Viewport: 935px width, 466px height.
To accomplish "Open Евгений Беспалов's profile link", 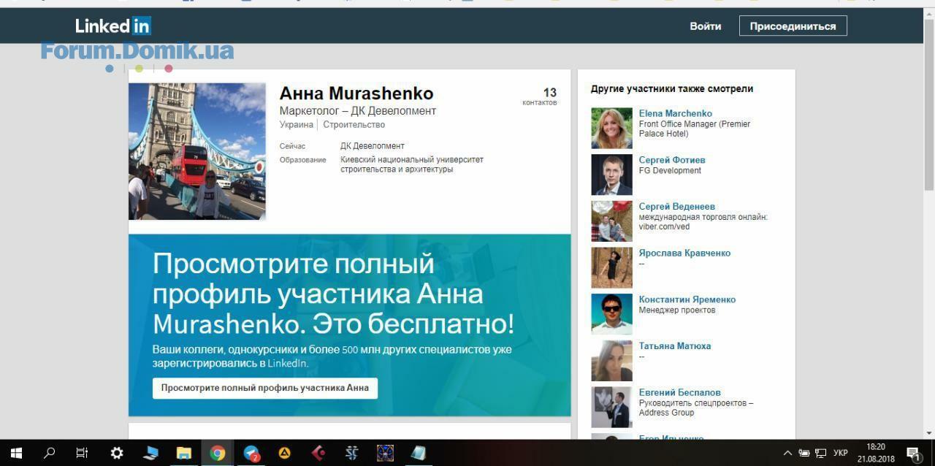I will 680,393.
